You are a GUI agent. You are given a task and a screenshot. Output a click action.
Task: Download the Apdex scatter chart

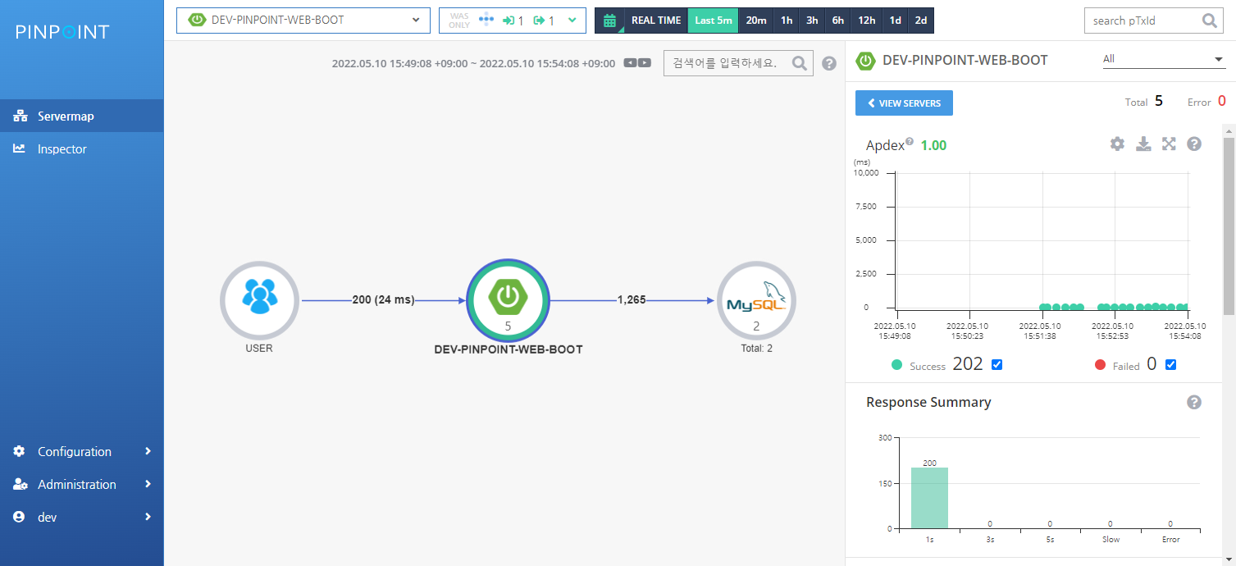pyautogui.click(x=1143, y=144)
